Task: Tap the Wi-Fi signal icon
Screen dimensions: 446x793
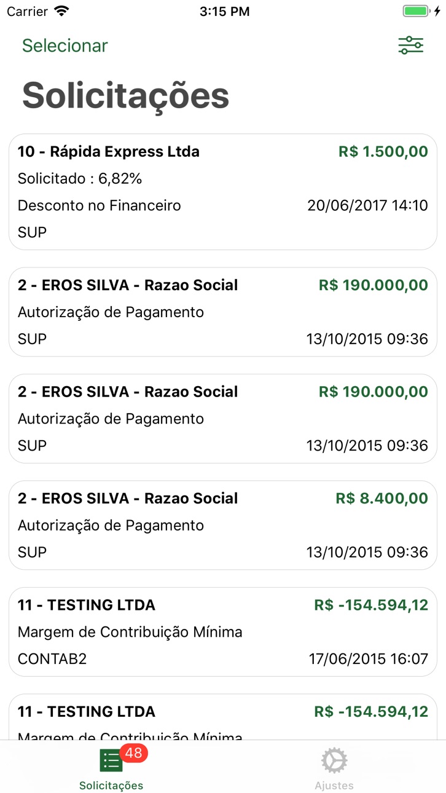Action: 61,11
